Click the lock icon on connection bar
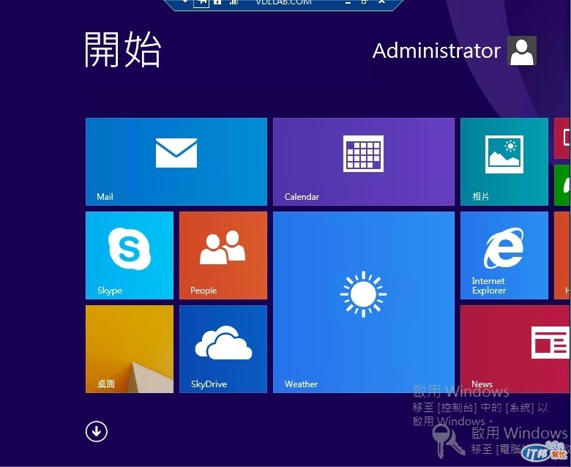The height and width of the screenshot is (467, 571). click(217, 2)
